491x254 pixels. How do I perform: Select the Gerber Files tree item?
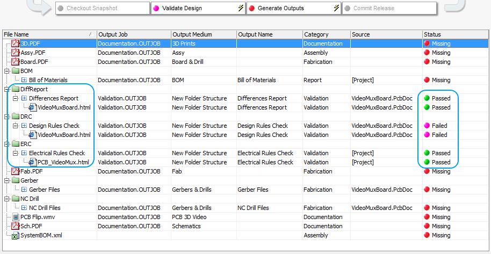tap(44, 190)
